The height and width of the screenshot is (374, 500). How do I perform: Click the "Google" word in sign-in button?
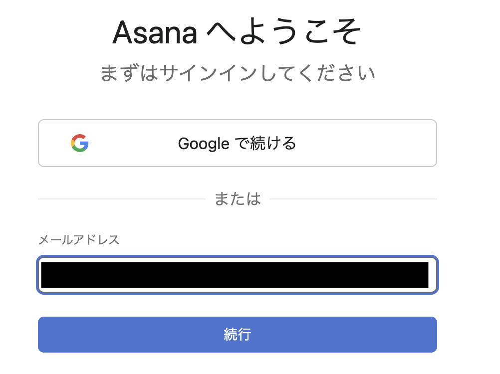204,144
